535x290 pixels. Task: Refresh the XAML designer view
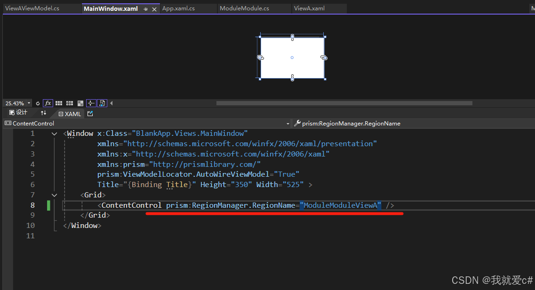click(x=38, y=103)
